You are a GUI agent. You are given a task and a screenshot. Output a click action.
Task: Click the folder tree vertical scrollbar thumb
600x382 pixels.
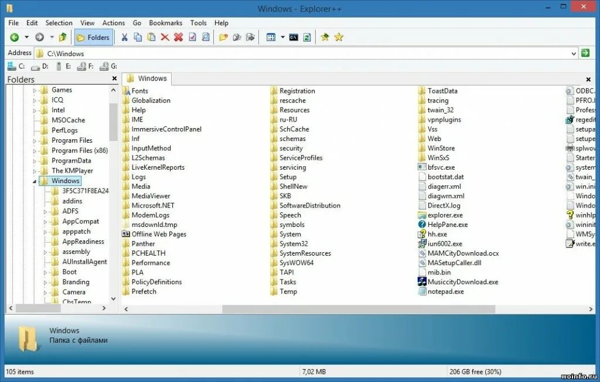[113, 122]
